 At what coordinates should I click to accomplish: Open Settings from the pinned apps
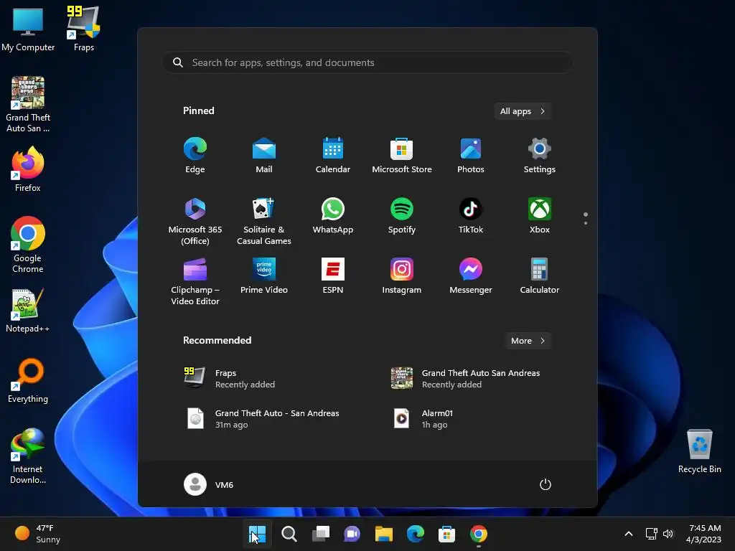[540, 156]
